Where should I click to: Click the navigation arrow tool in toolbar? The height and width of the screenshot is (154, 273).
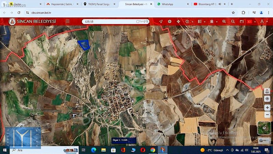[x=161, y=21]
